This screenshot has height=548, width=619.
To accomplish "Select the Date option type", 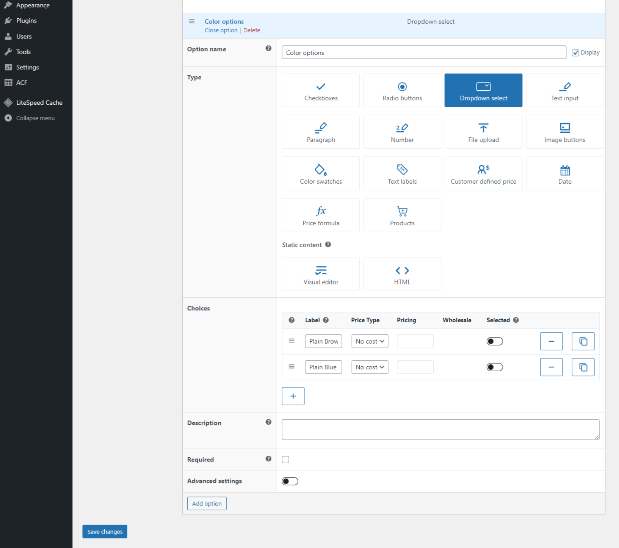I will (565, 174).
